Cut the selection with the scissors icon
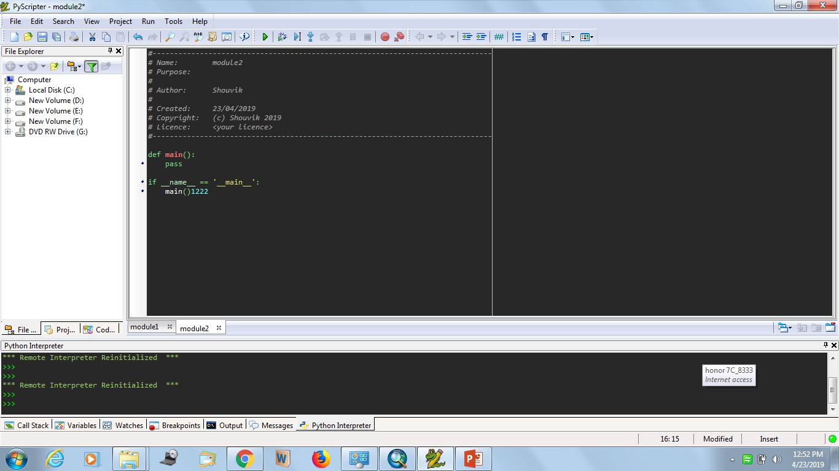 92,37
